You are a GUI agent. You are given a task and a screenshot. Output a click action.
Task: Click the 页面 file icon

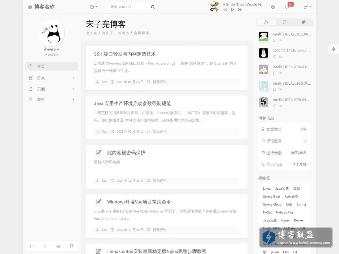31,89
